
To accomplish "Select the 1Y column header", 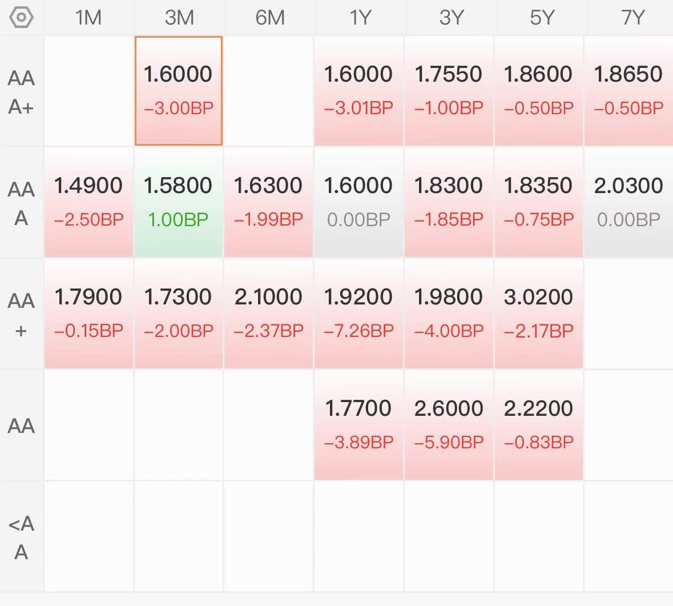I will [360, 18].
